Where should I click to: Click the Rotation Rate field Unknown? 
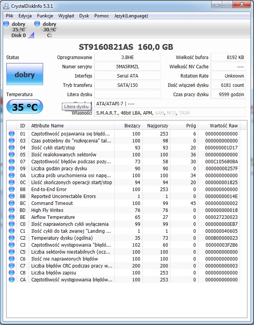[x=228, y=76]
